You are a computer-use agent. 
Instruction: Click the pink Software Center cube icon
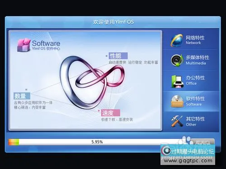(24, 45)
